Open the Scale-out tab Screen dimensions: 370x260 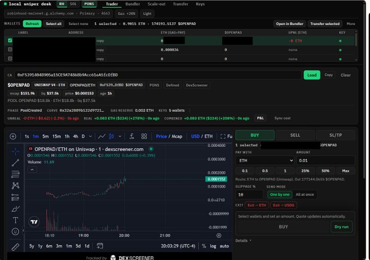(157, 4)
